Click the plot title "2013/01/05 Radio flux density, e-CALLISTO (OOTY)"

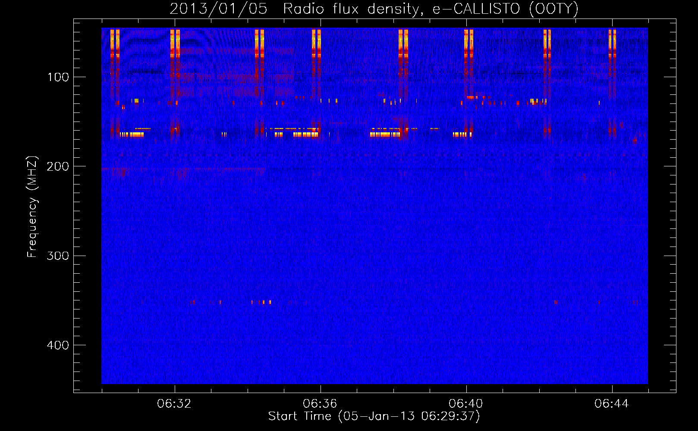[x=374, y=9]
